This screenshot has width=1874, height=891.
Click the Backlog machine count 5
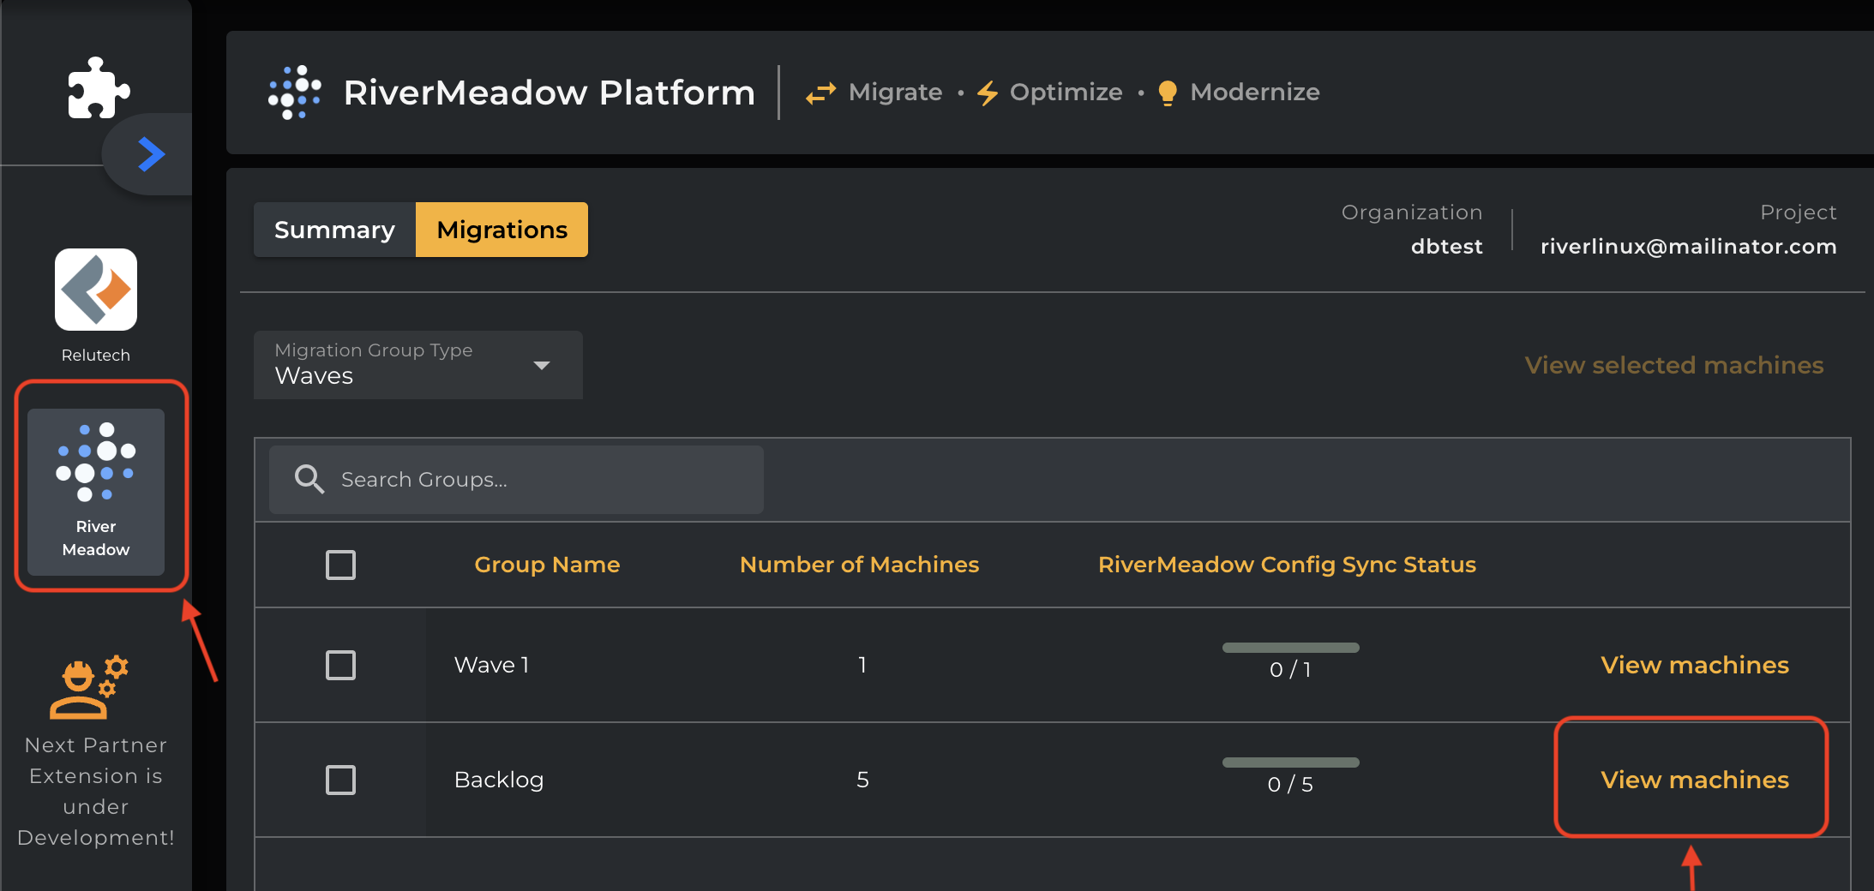pyautogui.click(x=862, y=780)
